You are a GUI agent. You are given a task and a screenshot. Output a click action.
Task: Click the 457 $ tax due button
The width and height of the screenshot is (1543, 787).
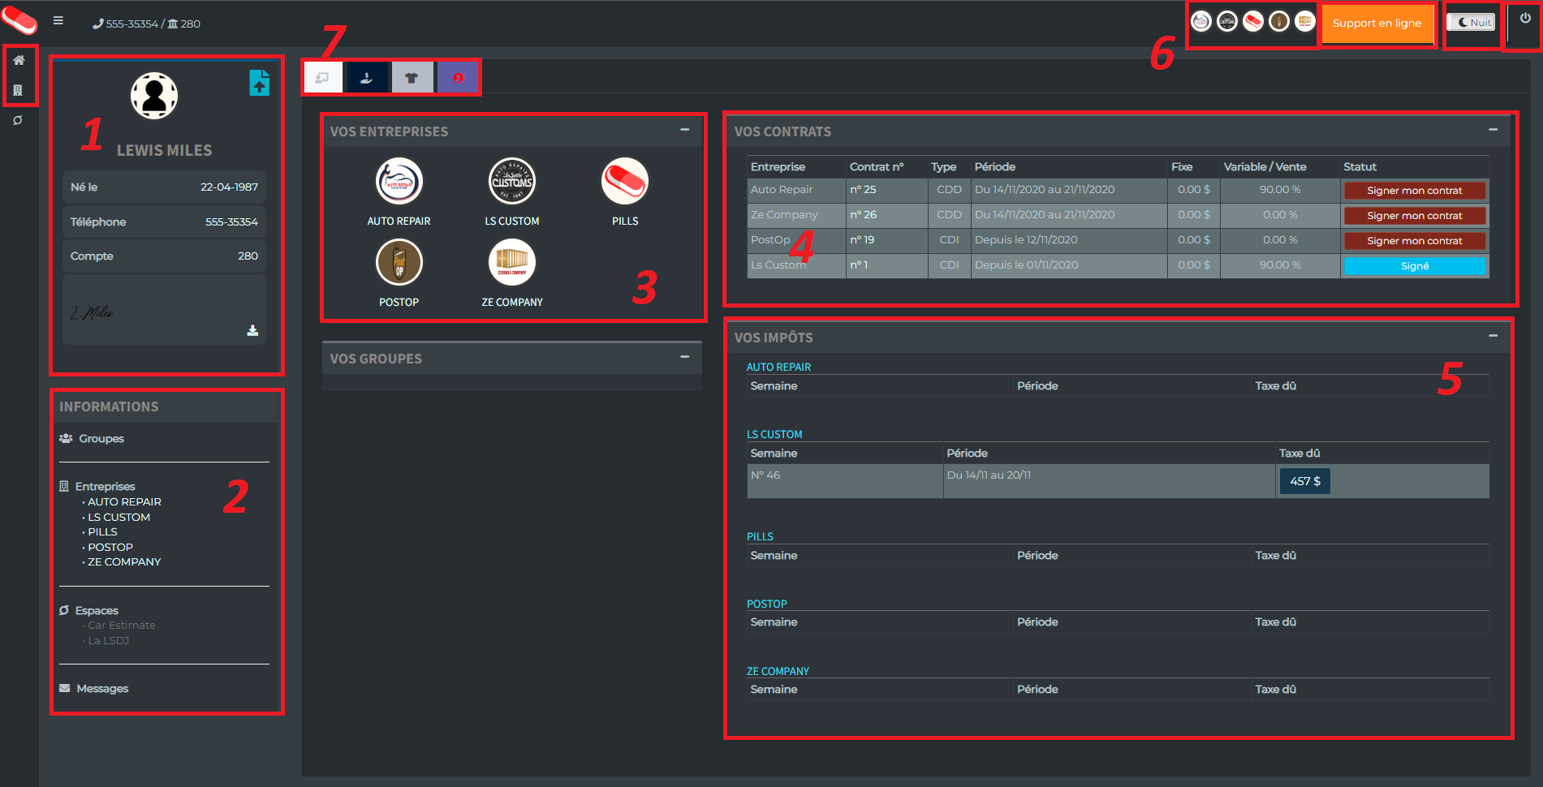coord(1305,481)
